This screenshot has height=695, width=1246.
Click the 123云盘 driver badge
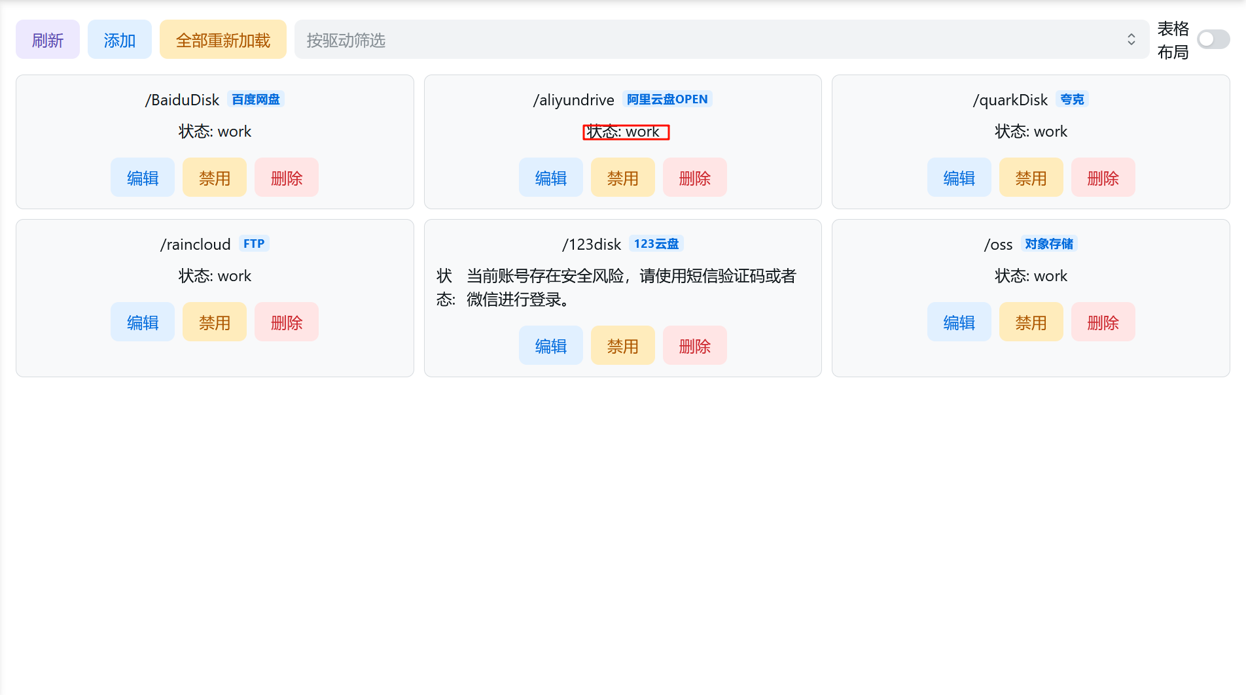[656, 244]
